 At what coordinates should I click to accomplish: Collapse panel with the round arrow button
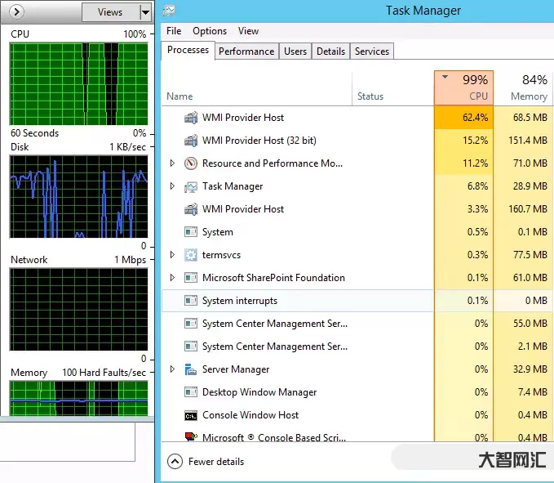(17, 12)
